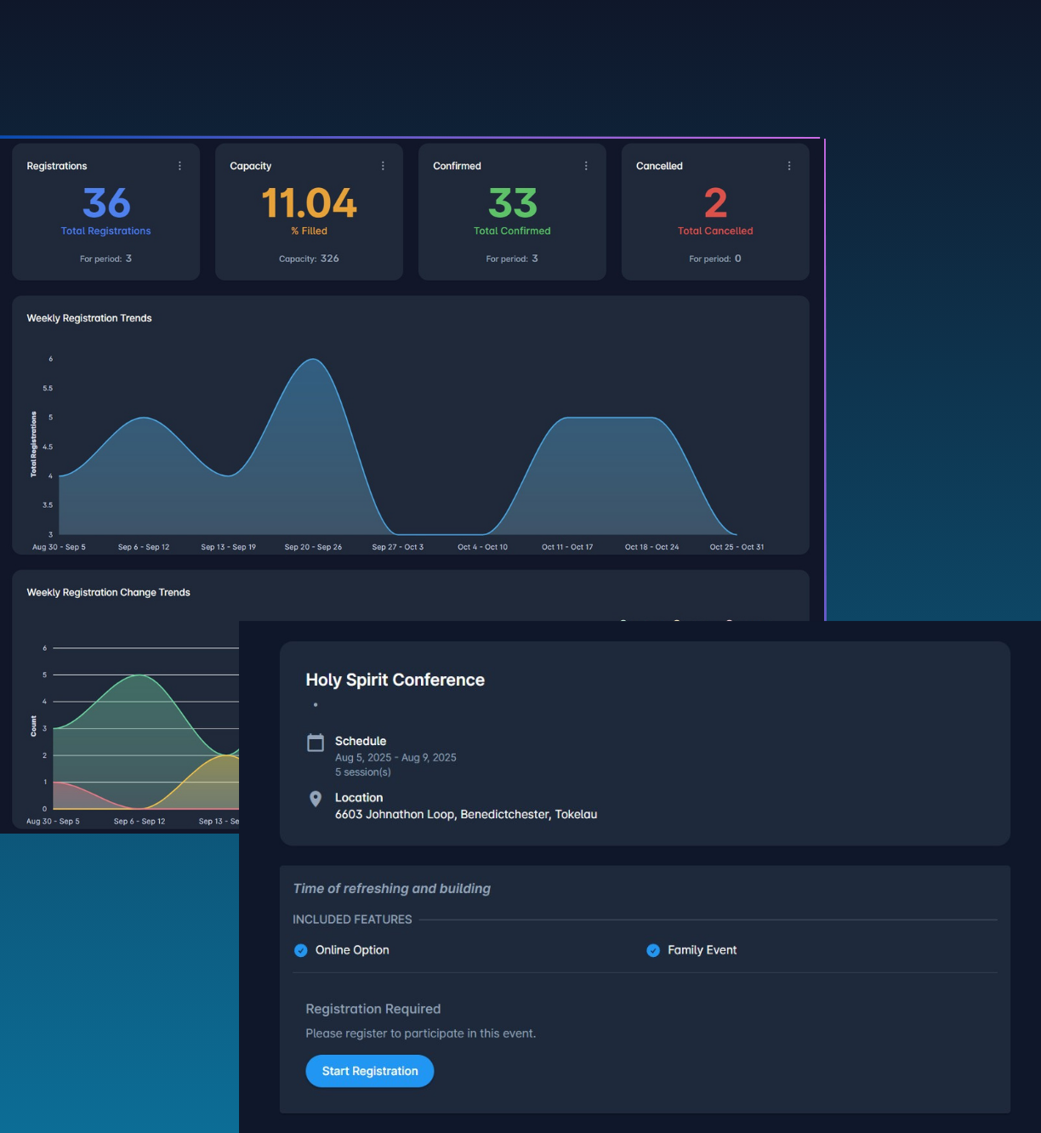Screen dimensions: 1041x1133
Task: Click the Cancelled card more-options icon
Action: (x=789, y=166)
